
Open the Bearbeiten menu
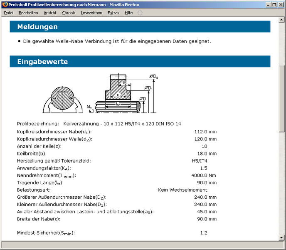click(28, 13)
